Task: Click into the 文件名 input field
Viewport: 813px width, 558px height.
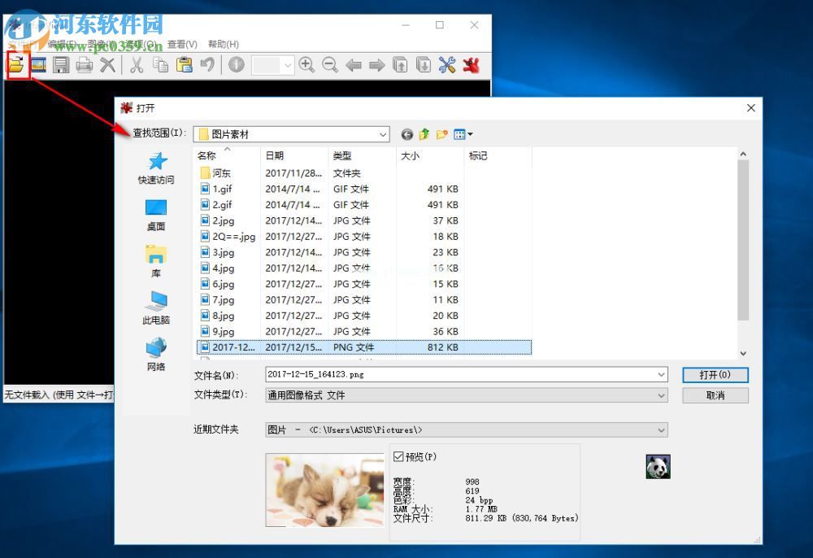Action: 462,374
